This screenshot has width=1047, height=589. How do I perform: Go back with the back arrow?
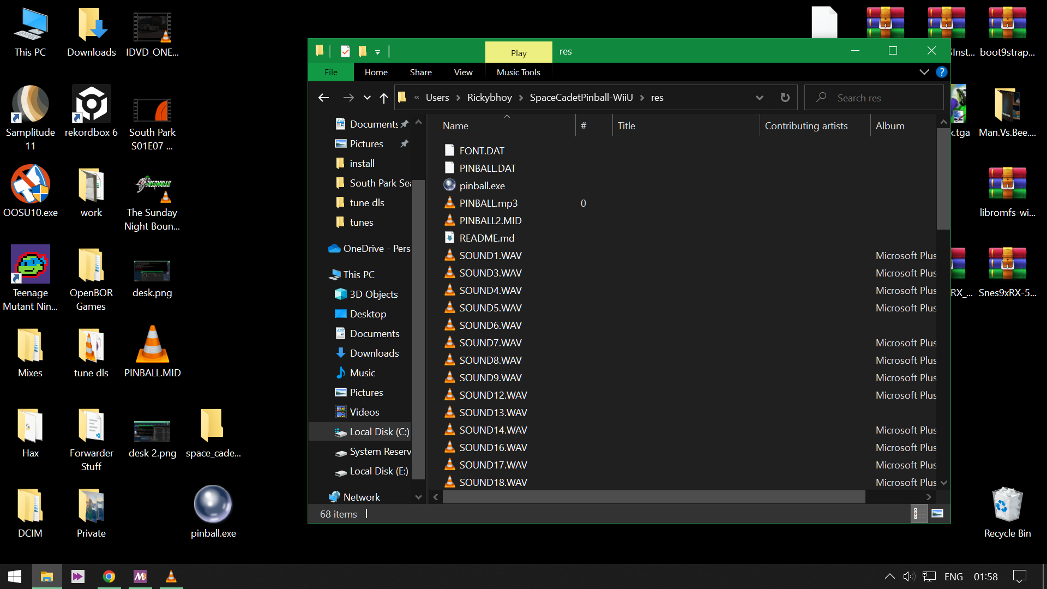323,98
